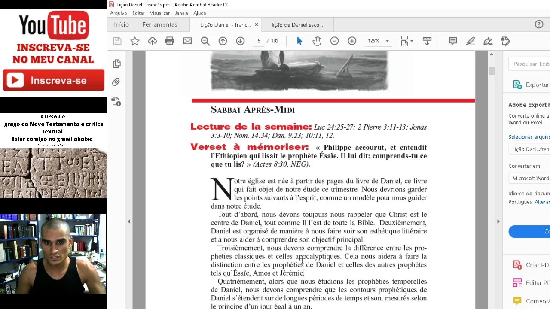Open the attachments paperclip panel
This screenshot has height=309, width=550.
coord(116,82)
